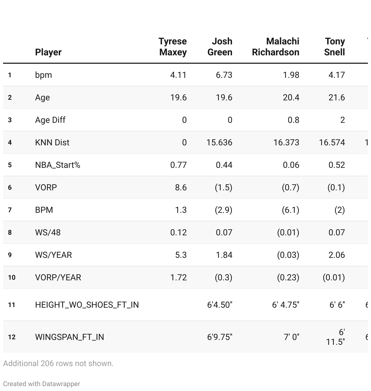Click the Tony Snell column header
Screen dimensions: 371x391
click(x=334, y=47)
